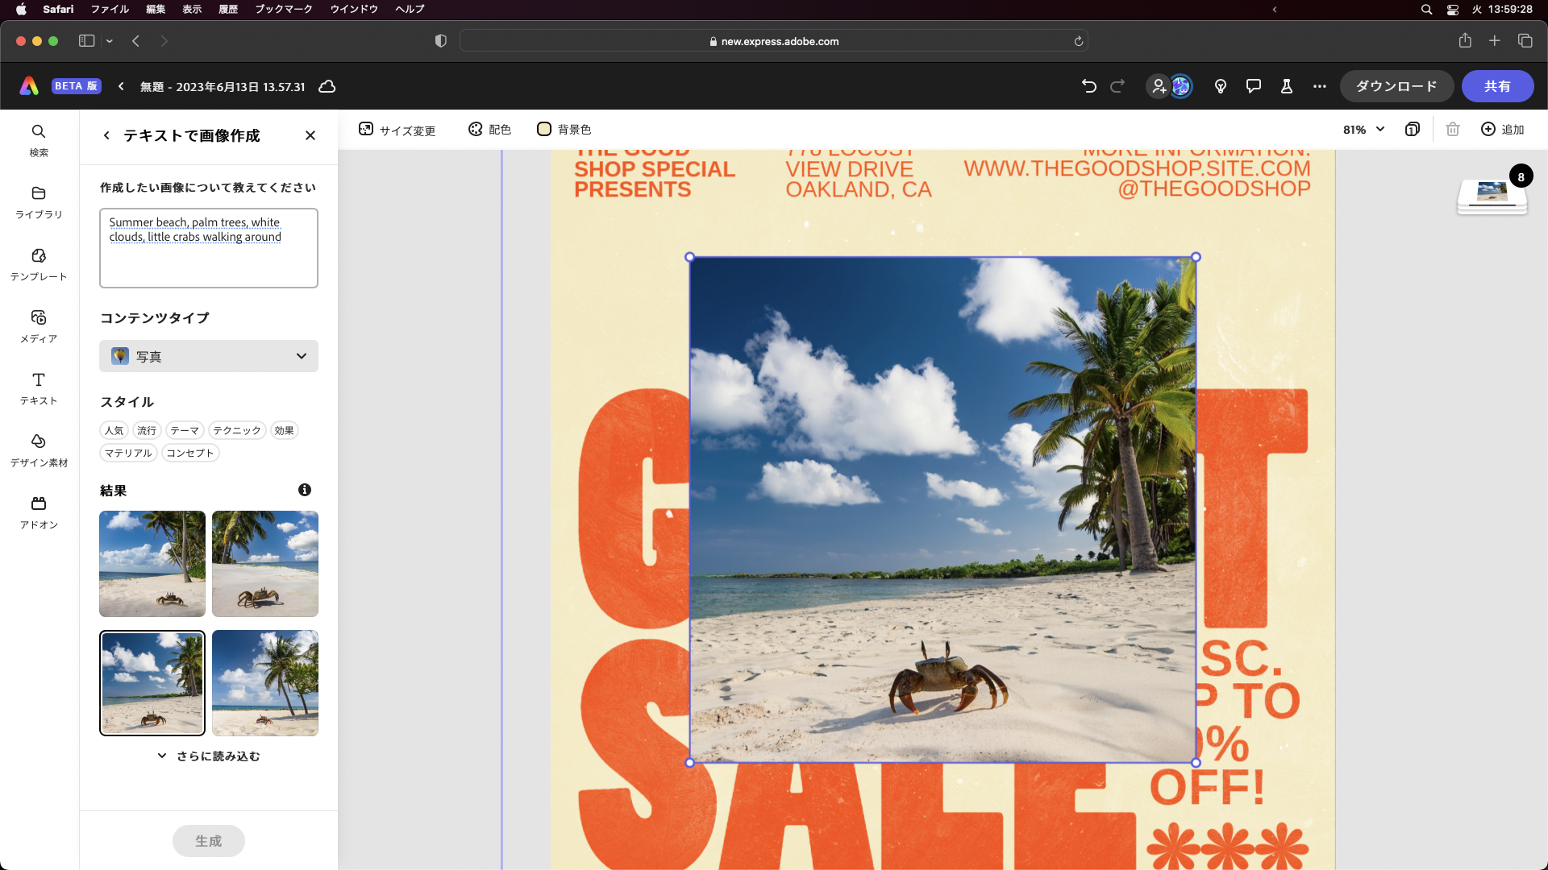
Task: Open the 検索 panel from the sidebar
Action: (x=38, y=139)
